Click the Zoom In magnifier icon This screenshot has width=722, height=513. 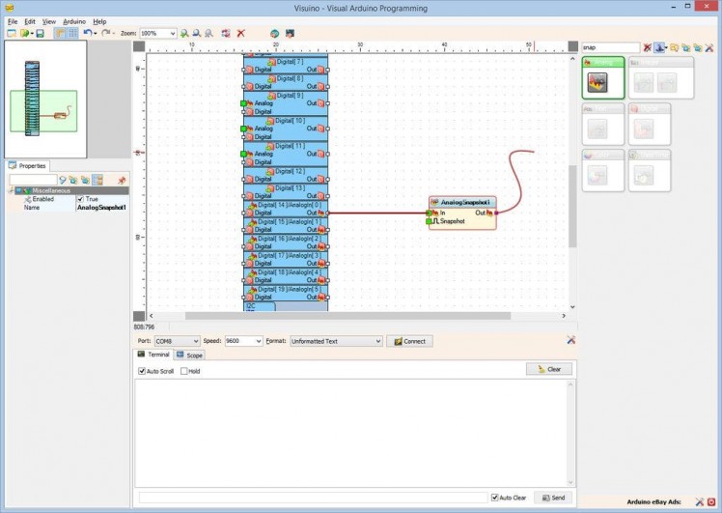coord(184,33)
